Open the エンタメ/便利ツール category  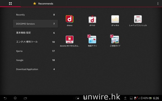(35, 42)
